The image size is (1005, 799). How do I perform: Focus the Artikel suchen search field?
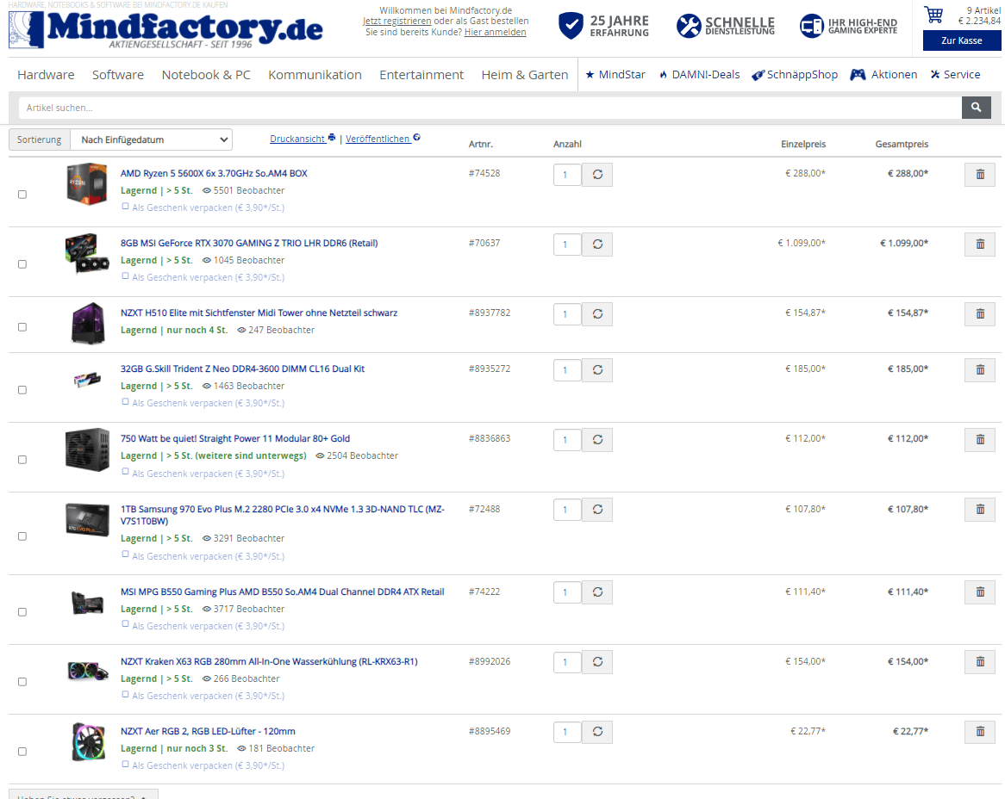click(x=490, y=108)
